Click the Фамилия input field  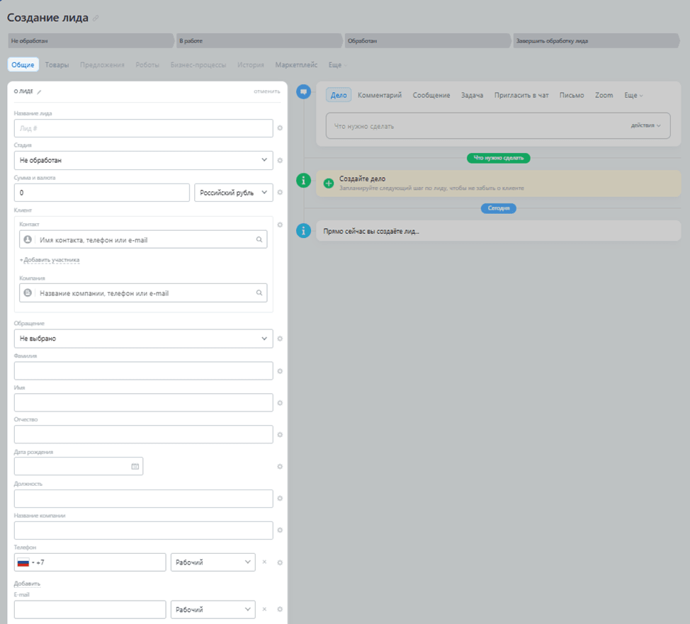click(144, 371)
